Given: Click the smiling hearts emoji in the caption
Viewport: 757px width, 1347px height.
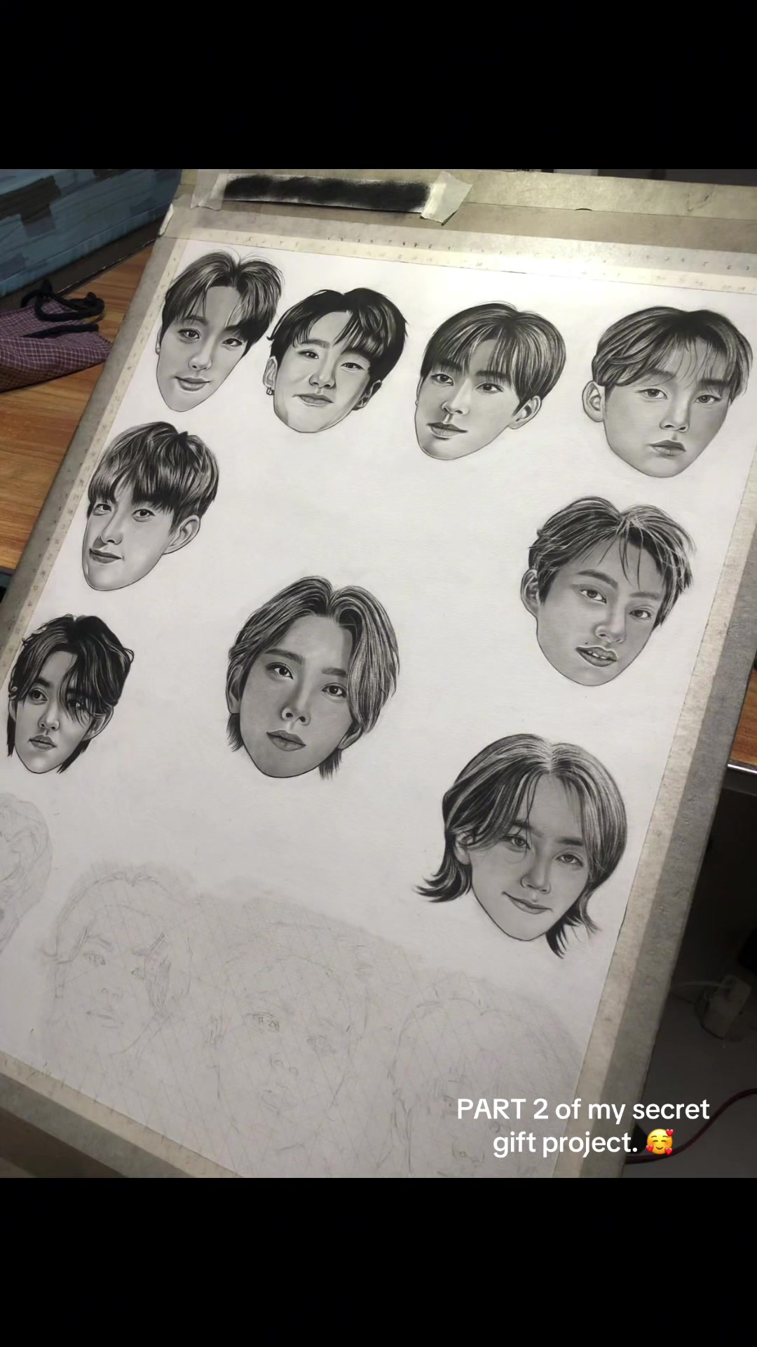Looking at the screenshot, I should click(660, 1142).
